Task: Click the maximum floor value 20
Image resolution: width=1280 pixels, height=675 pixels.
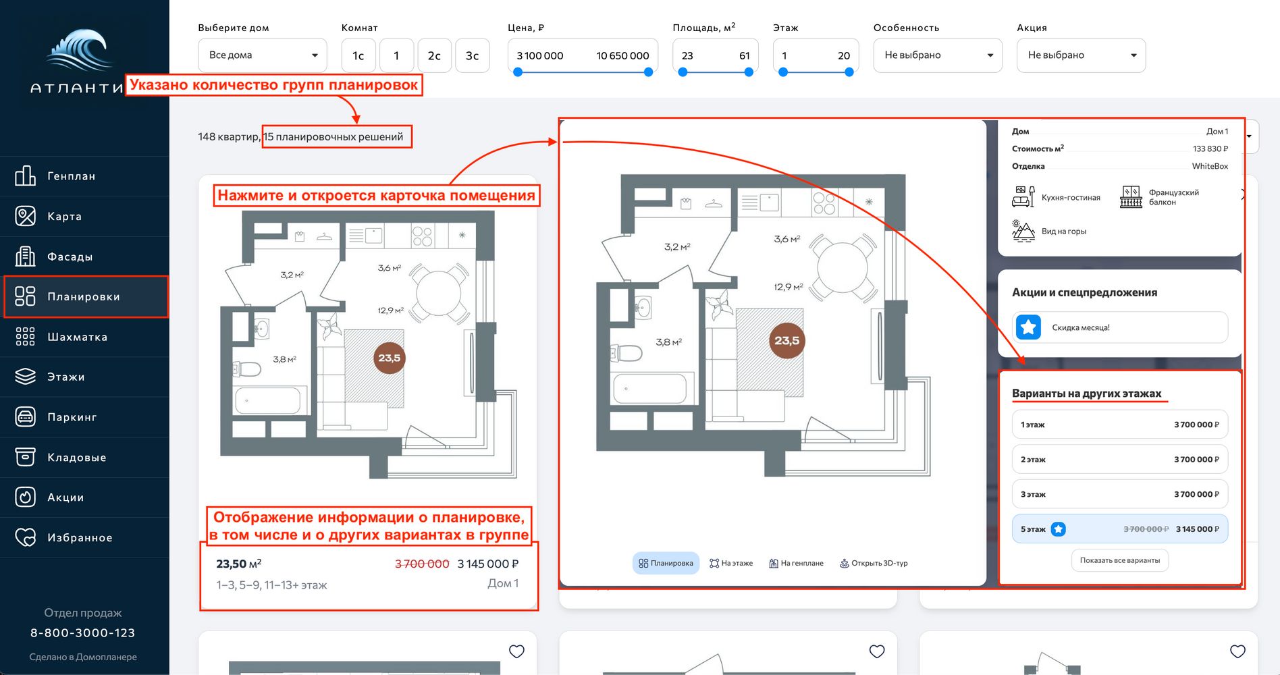Action: 844,55
